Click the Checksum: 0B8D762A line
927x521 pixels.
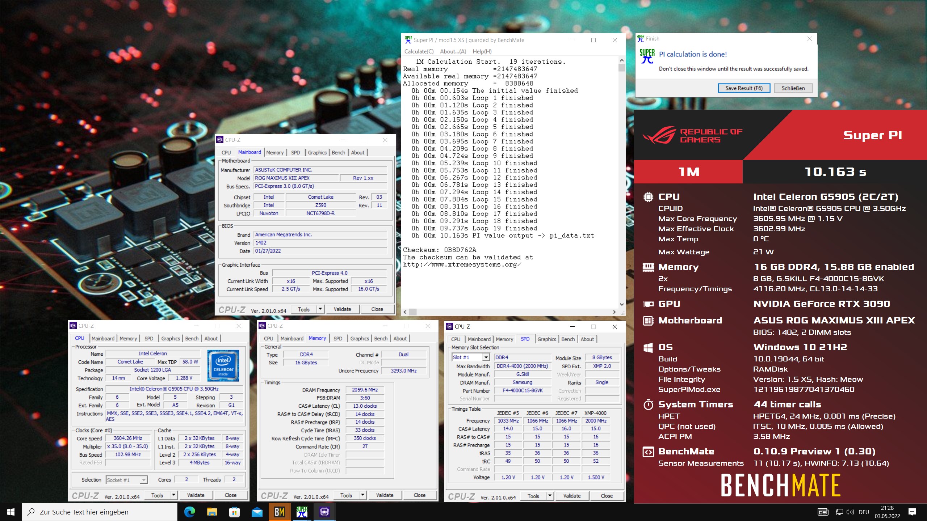[440, 250]
